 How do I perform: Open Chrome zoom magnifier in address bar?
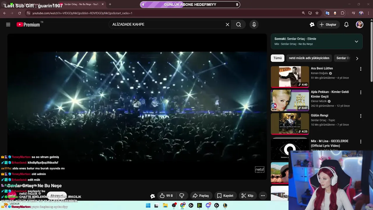click(303, 13)
